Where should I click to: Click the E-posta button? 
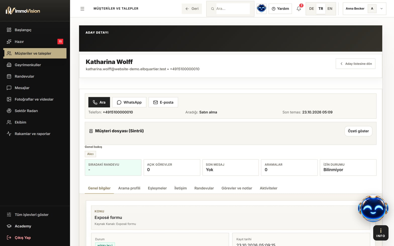tap(163, 102)
